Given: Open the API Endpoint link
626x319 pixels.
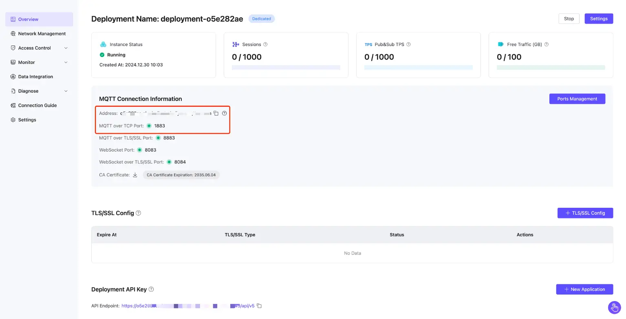Looking at the screenshot, I should (x=183, y=305).
